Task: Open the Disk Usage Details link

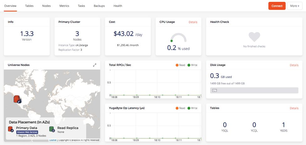Action: [294, 65]
